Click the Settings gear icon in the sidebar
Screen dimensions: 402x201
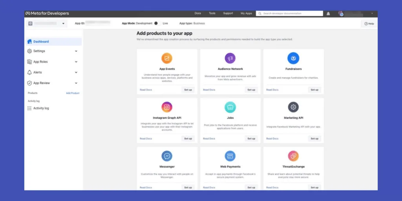(x=29, y=51)
